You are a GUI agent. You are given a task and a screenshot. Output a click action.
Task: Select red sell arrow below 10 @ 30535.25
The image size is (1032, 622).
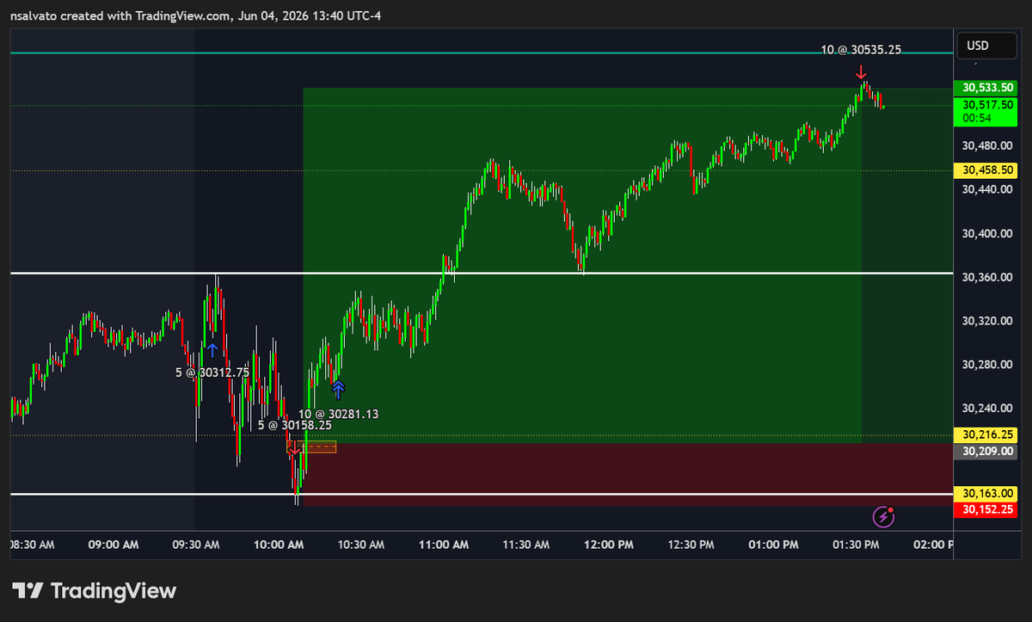861,72
